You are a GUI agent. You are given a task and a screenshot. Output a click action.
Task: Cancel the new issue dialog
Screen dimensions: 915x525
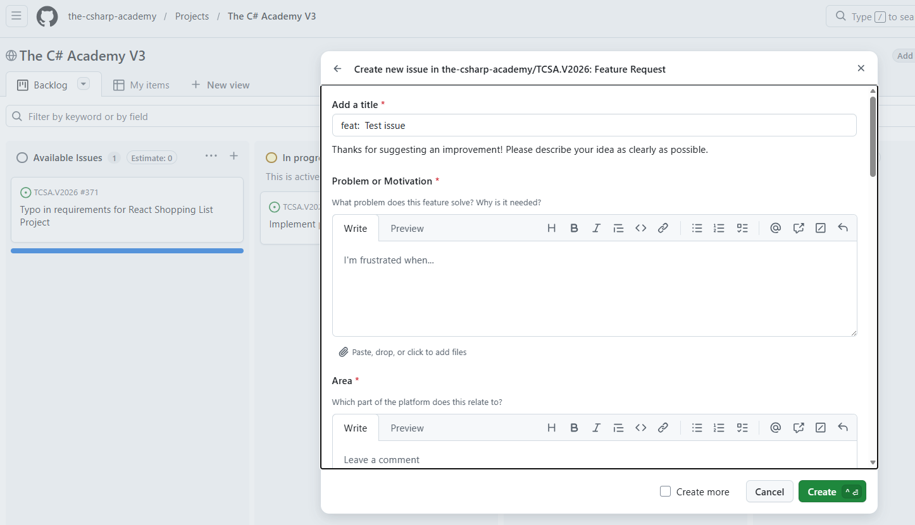[769, 492]
